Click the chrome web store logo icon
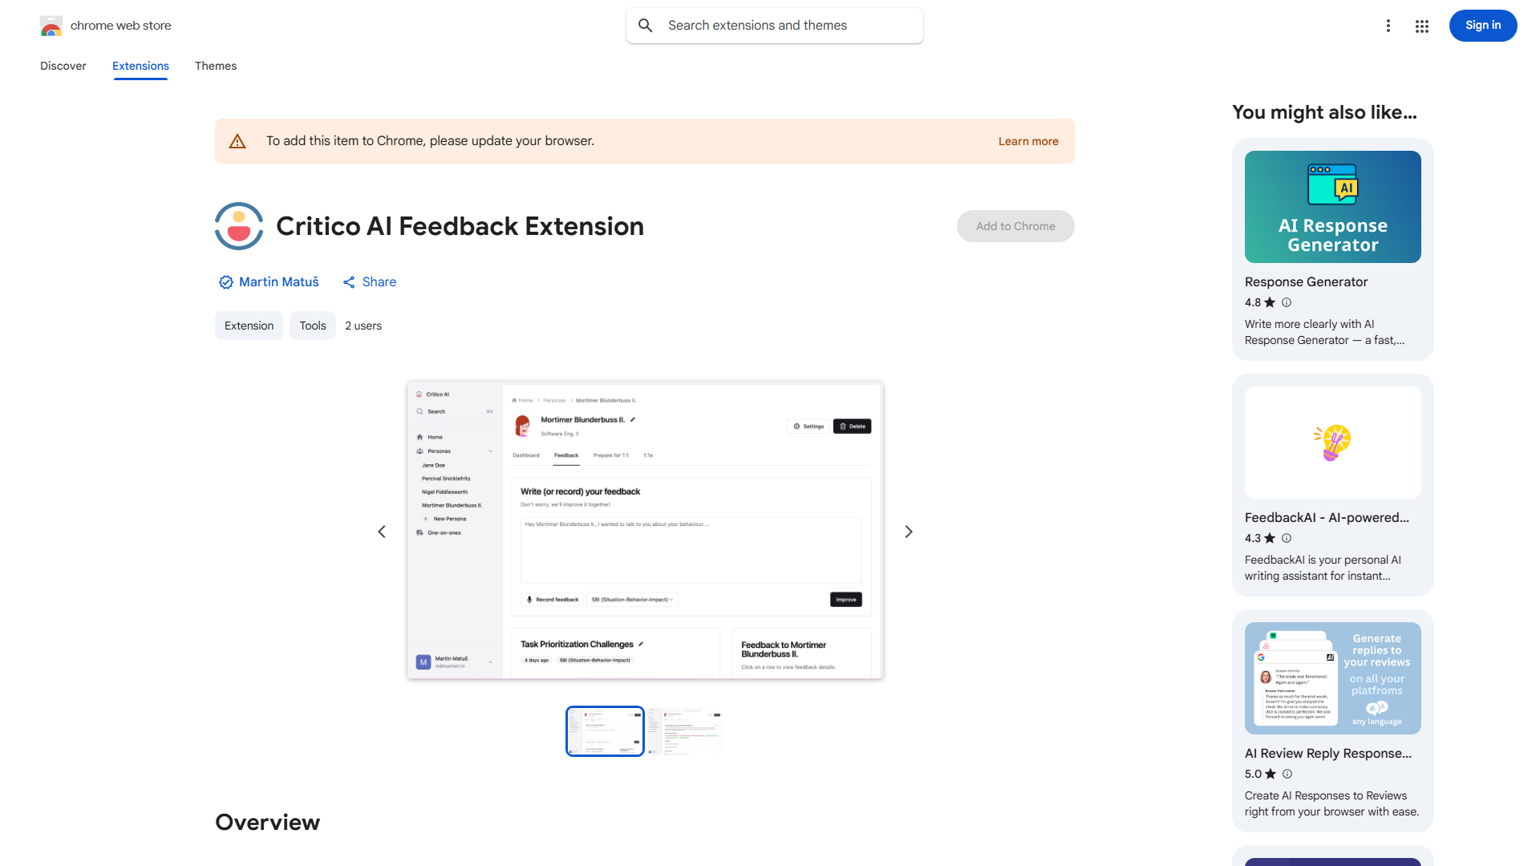The width and height of the screenshot is (1540, 866). tap(51, 25)
